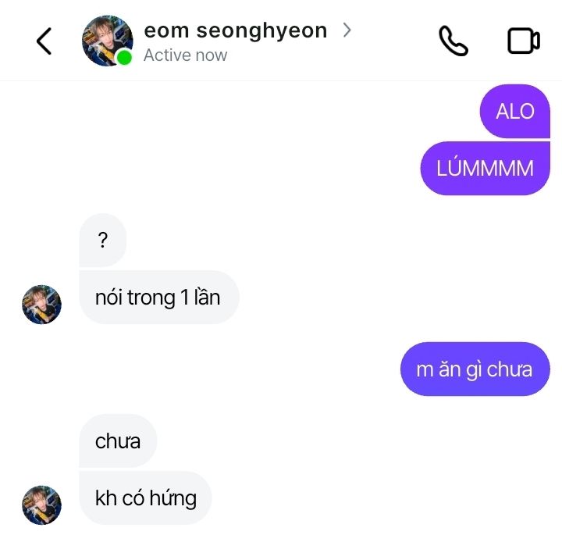
Task: Tap avatar beside nói trong 1 lần
Action: (x=41, y=305)
